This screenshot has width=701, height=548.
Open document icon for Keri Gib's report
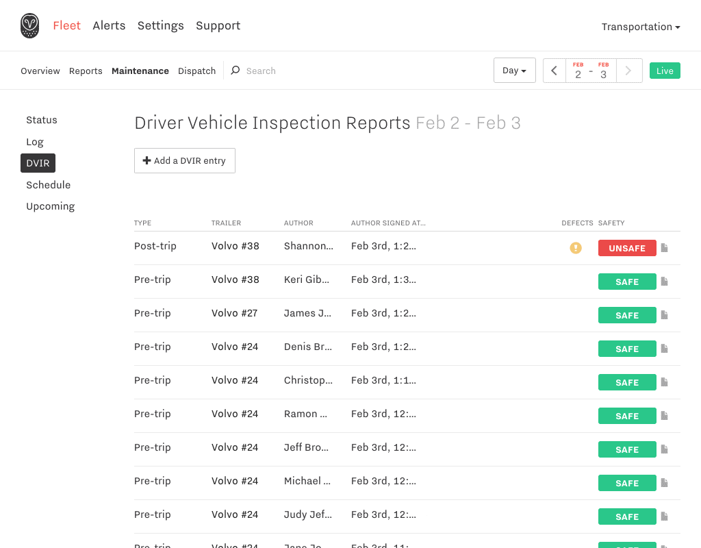click(664, 282)
